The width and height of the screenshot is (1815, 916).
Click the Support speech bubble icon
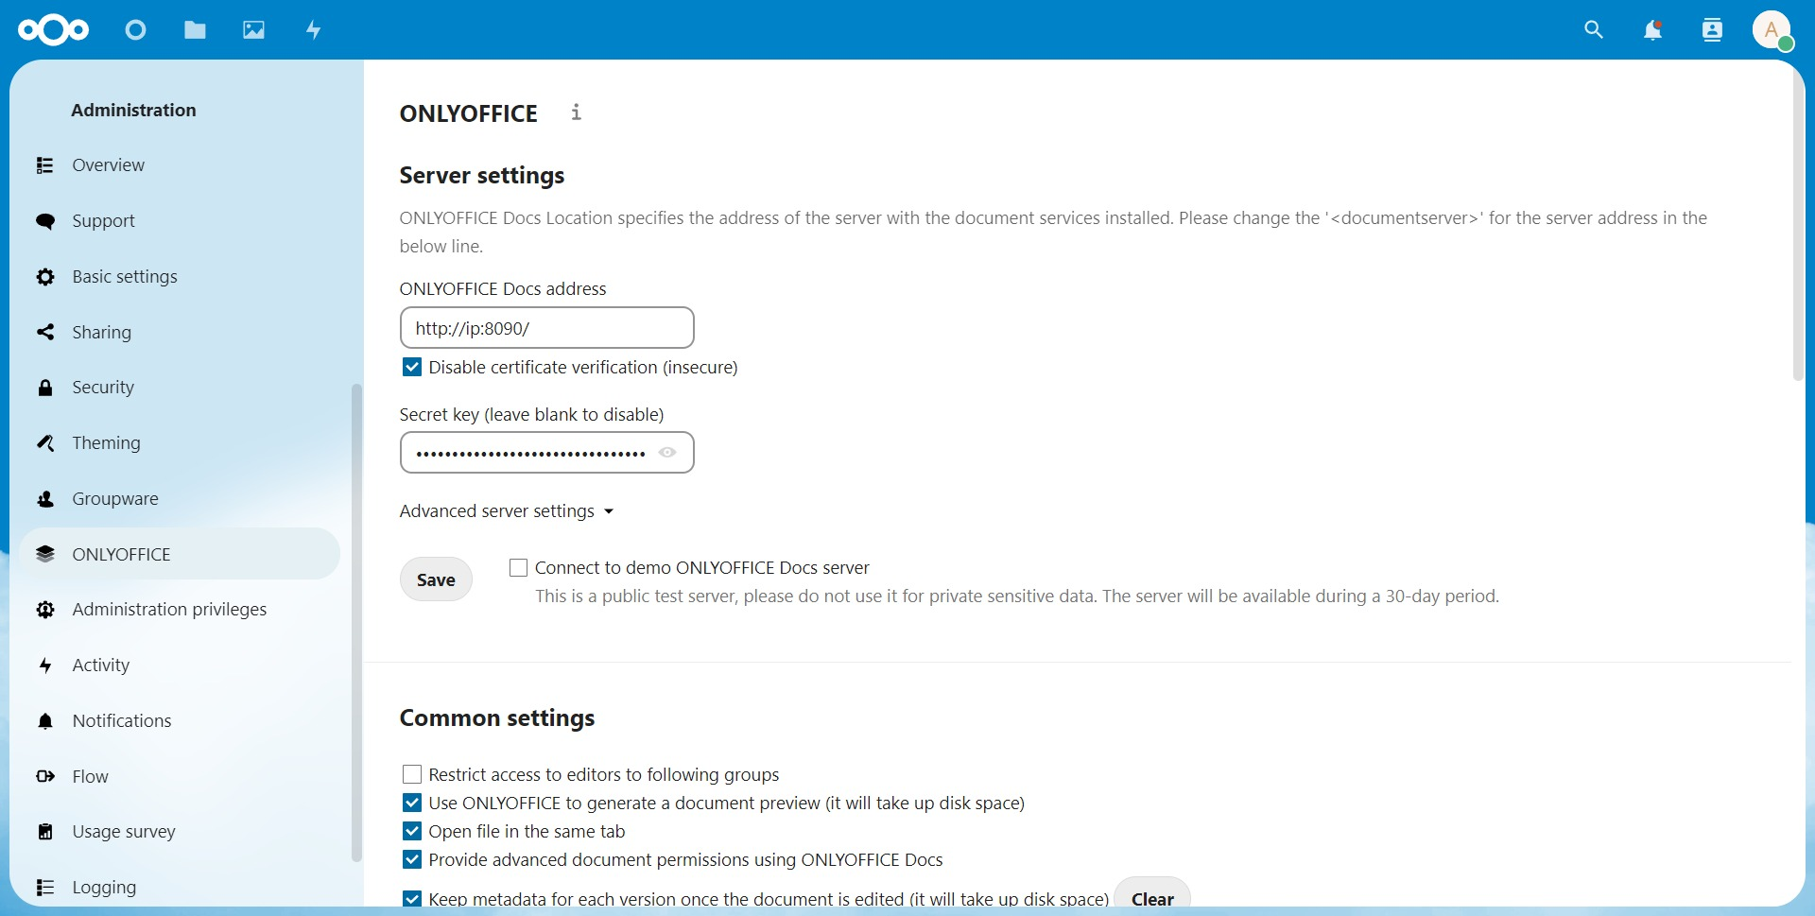click(x=44, y=221)
